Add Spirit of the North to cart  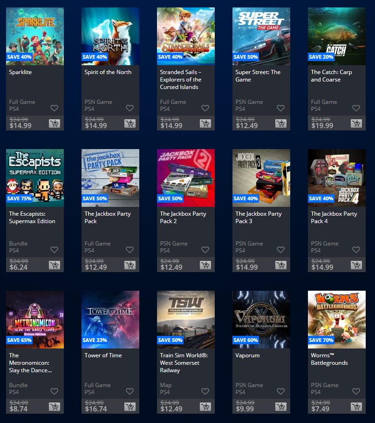tap(130, 123)
